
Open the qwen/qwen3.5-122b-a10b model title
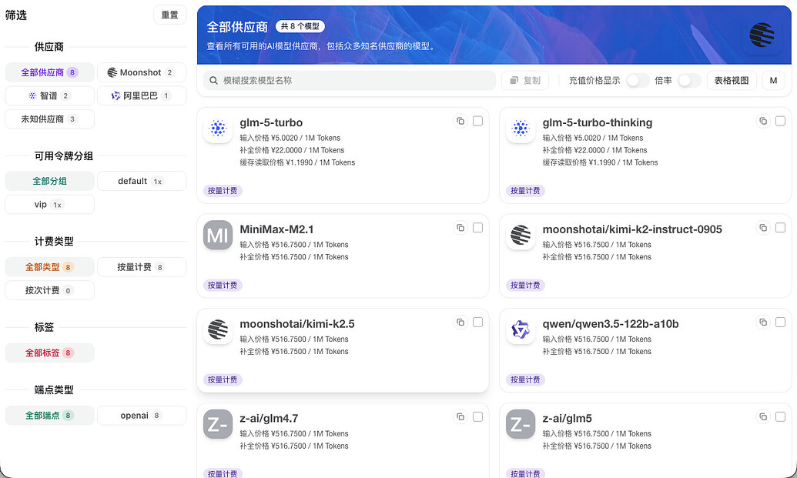click(610, 323)
